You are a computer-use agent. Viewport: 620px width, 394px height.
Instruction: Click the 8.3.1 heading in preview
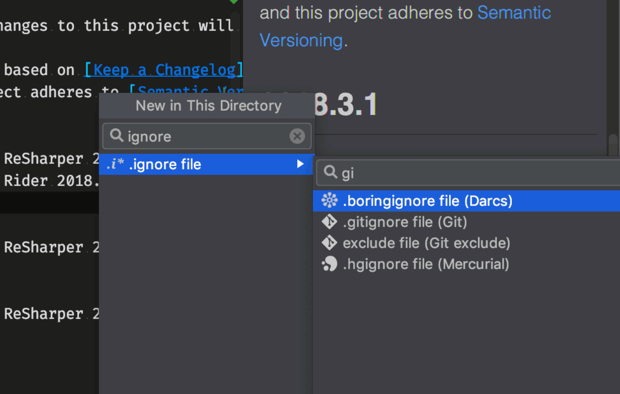346,104
